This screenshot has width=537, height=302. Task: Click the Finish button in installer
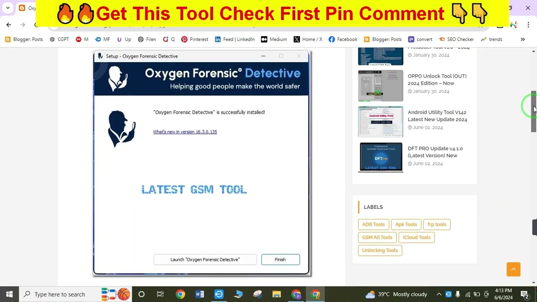click(280, 259)
